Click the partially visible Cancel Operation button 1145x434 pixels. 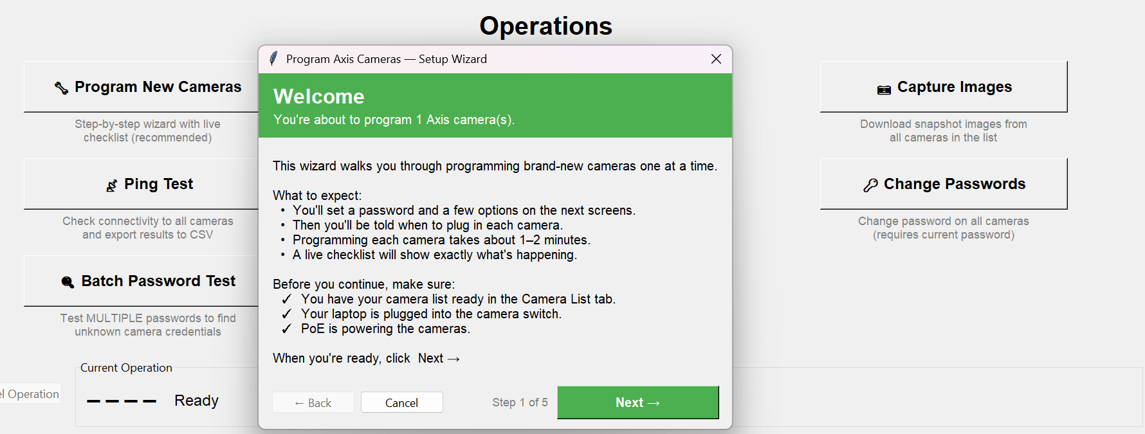coord(30,394)
